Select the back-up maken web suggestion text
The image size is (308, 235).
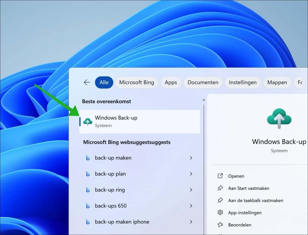coord(113,158)
